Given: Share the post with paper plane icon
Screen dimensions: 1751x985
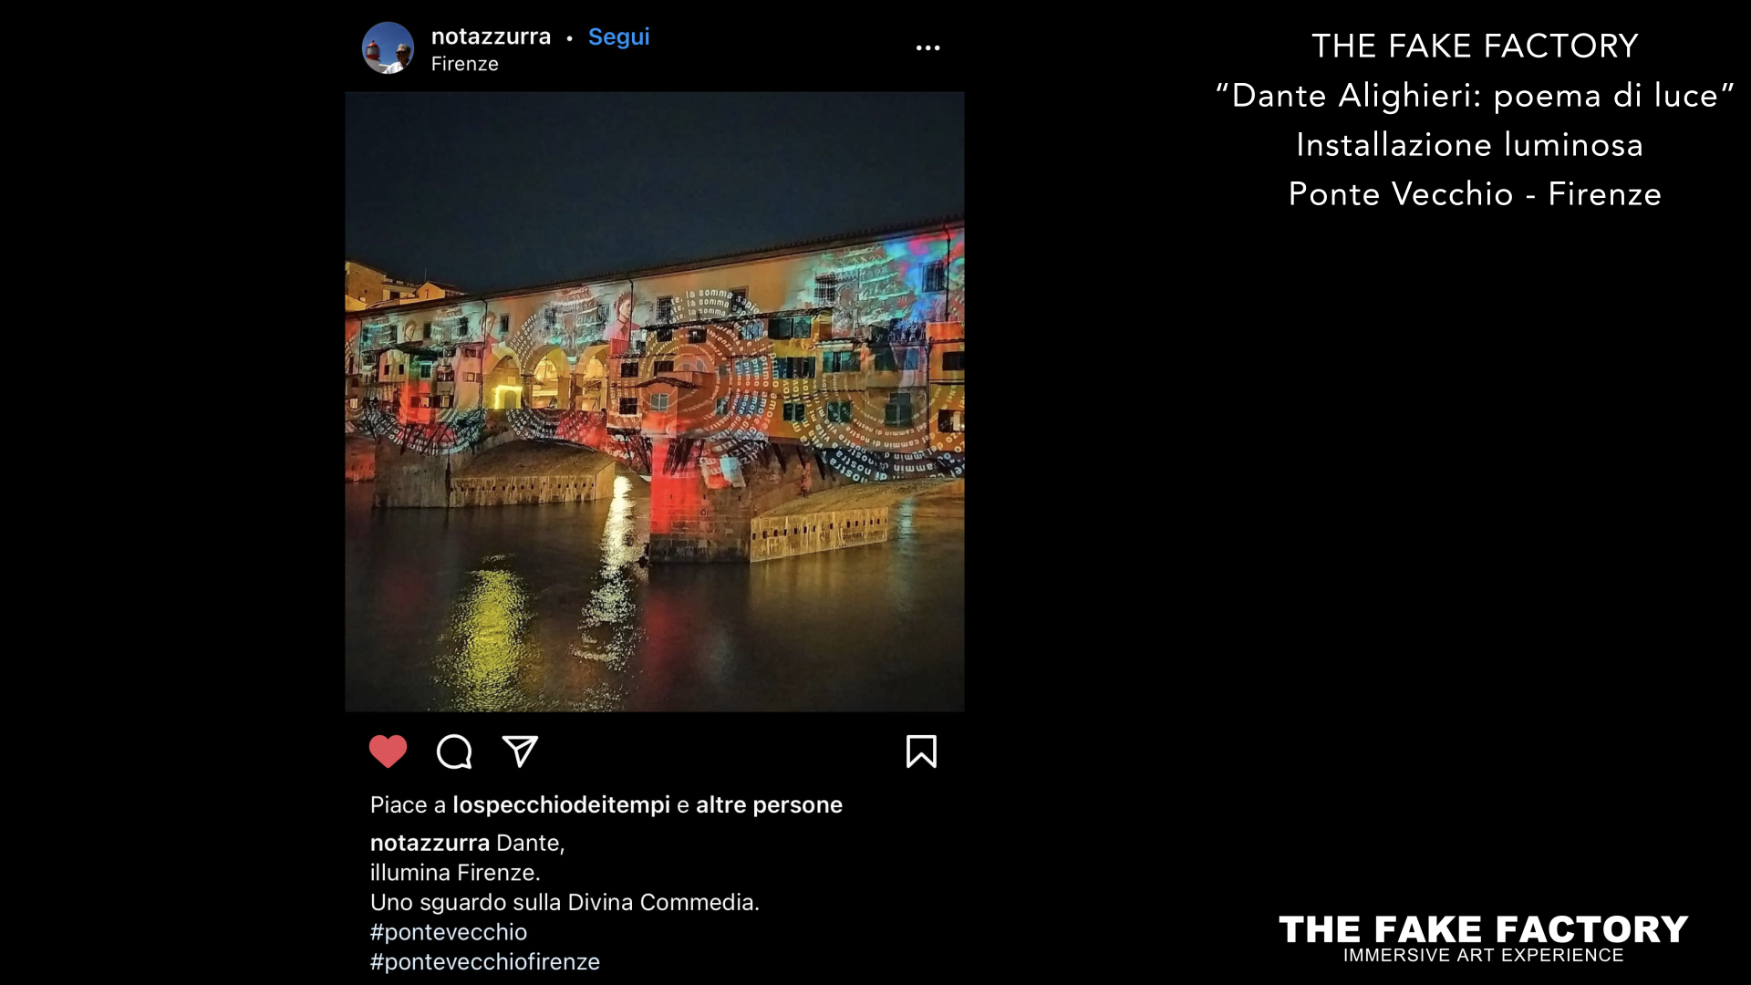Looking at the screenshot, I should click(520, 752).
